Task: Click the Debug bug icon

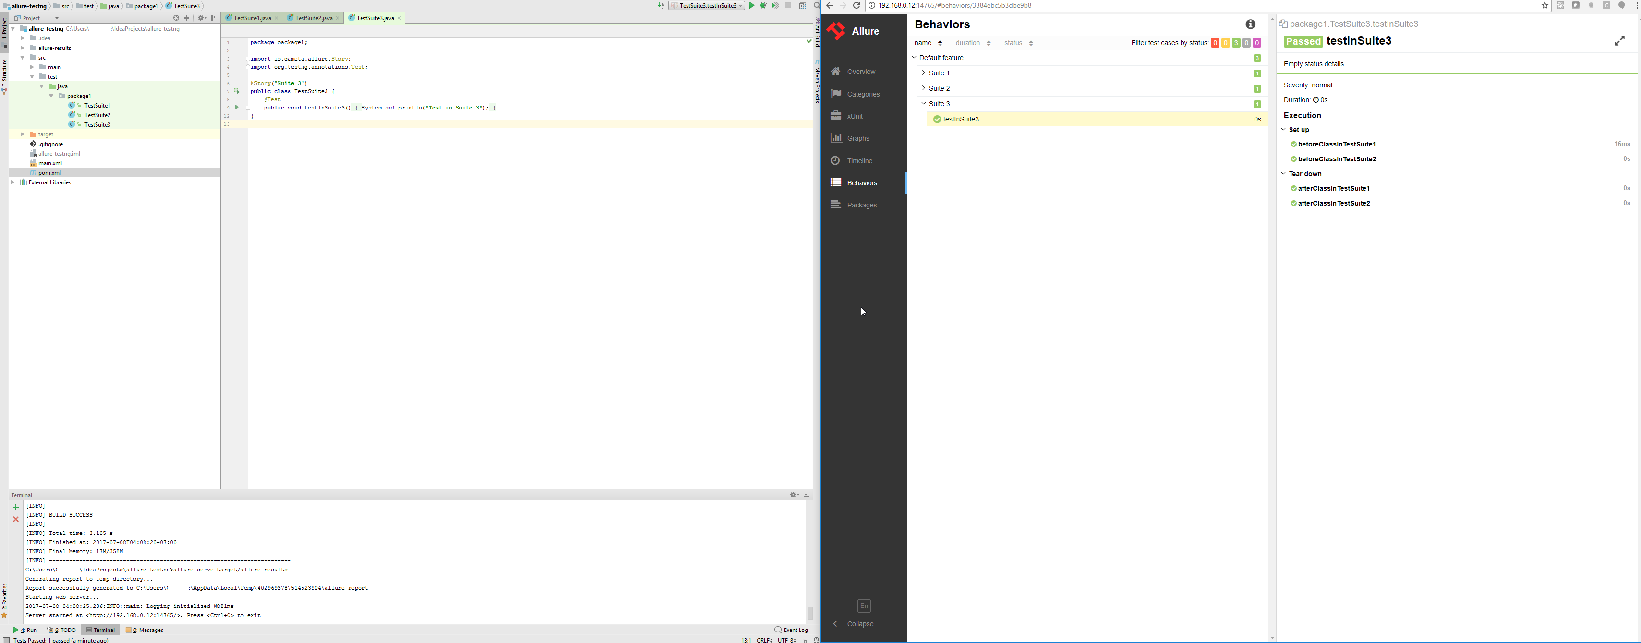Action: pyautogui.click(x=764, y=6)
